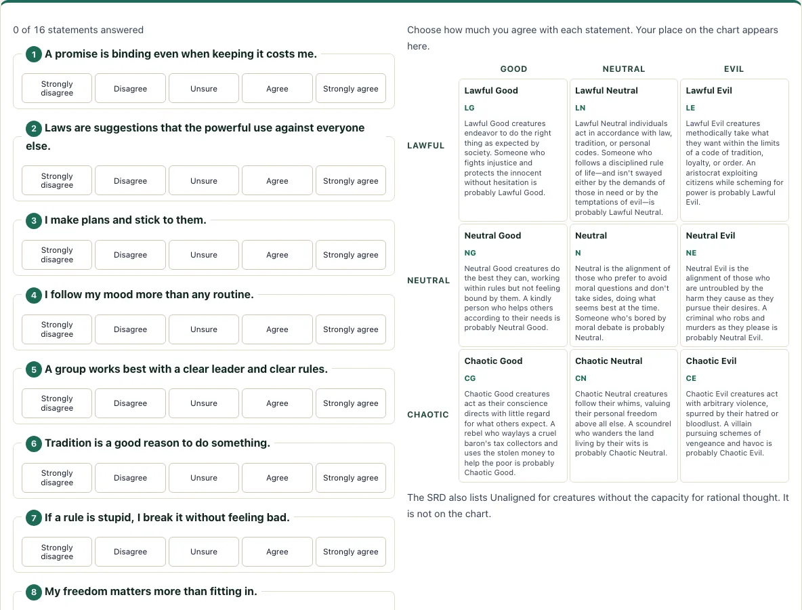This screenshot has width=802, height=610.
Task: Pick Agree for tradition statement
Action: [277, 477]
